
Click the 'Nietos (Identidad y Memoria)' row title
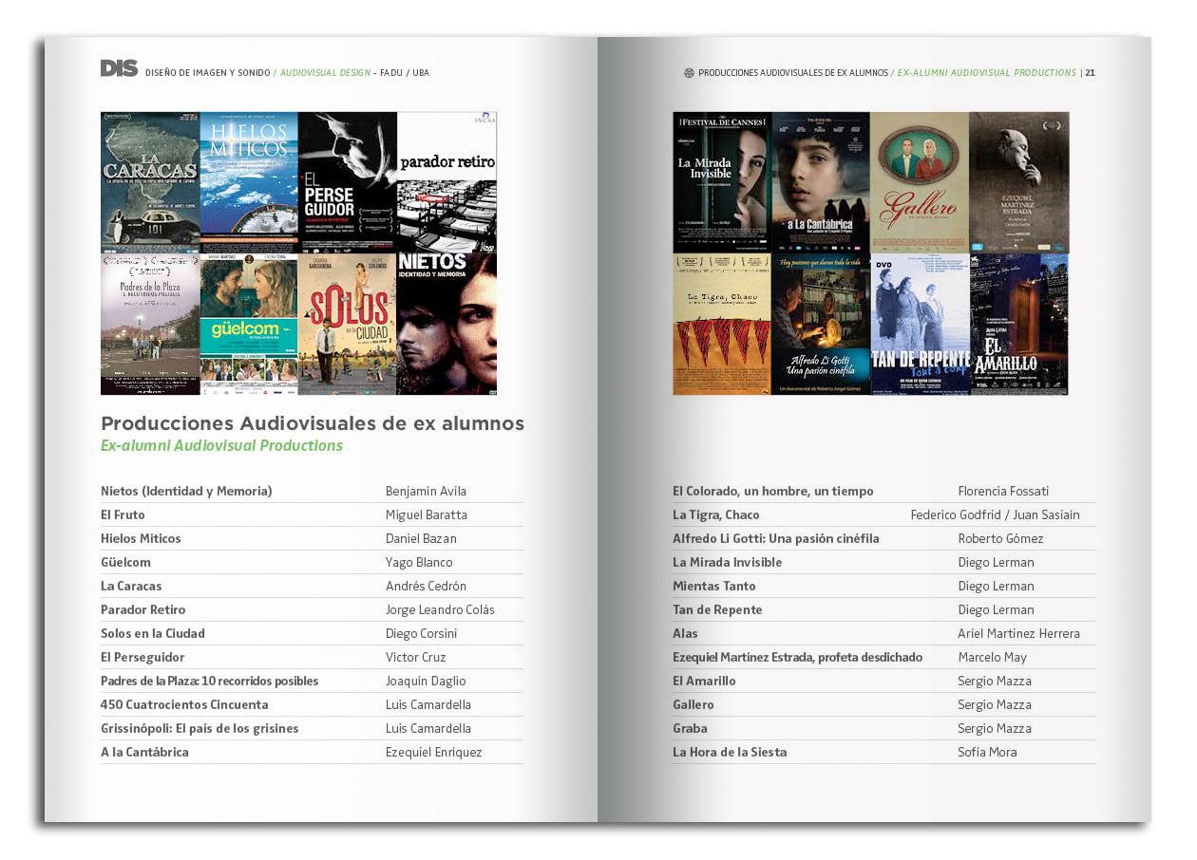[x=186, y=491]
